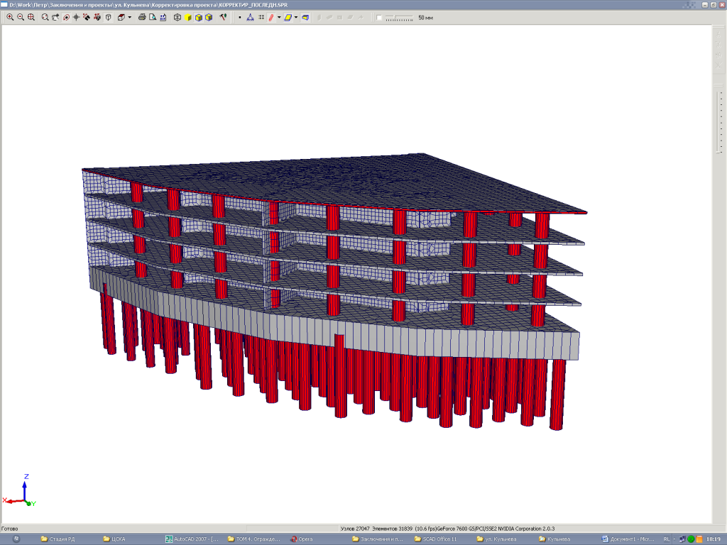The width and height of the screenshot is (727, 545).
Task: Click the Start button on taskbar
Action: [x=16, y=539]
